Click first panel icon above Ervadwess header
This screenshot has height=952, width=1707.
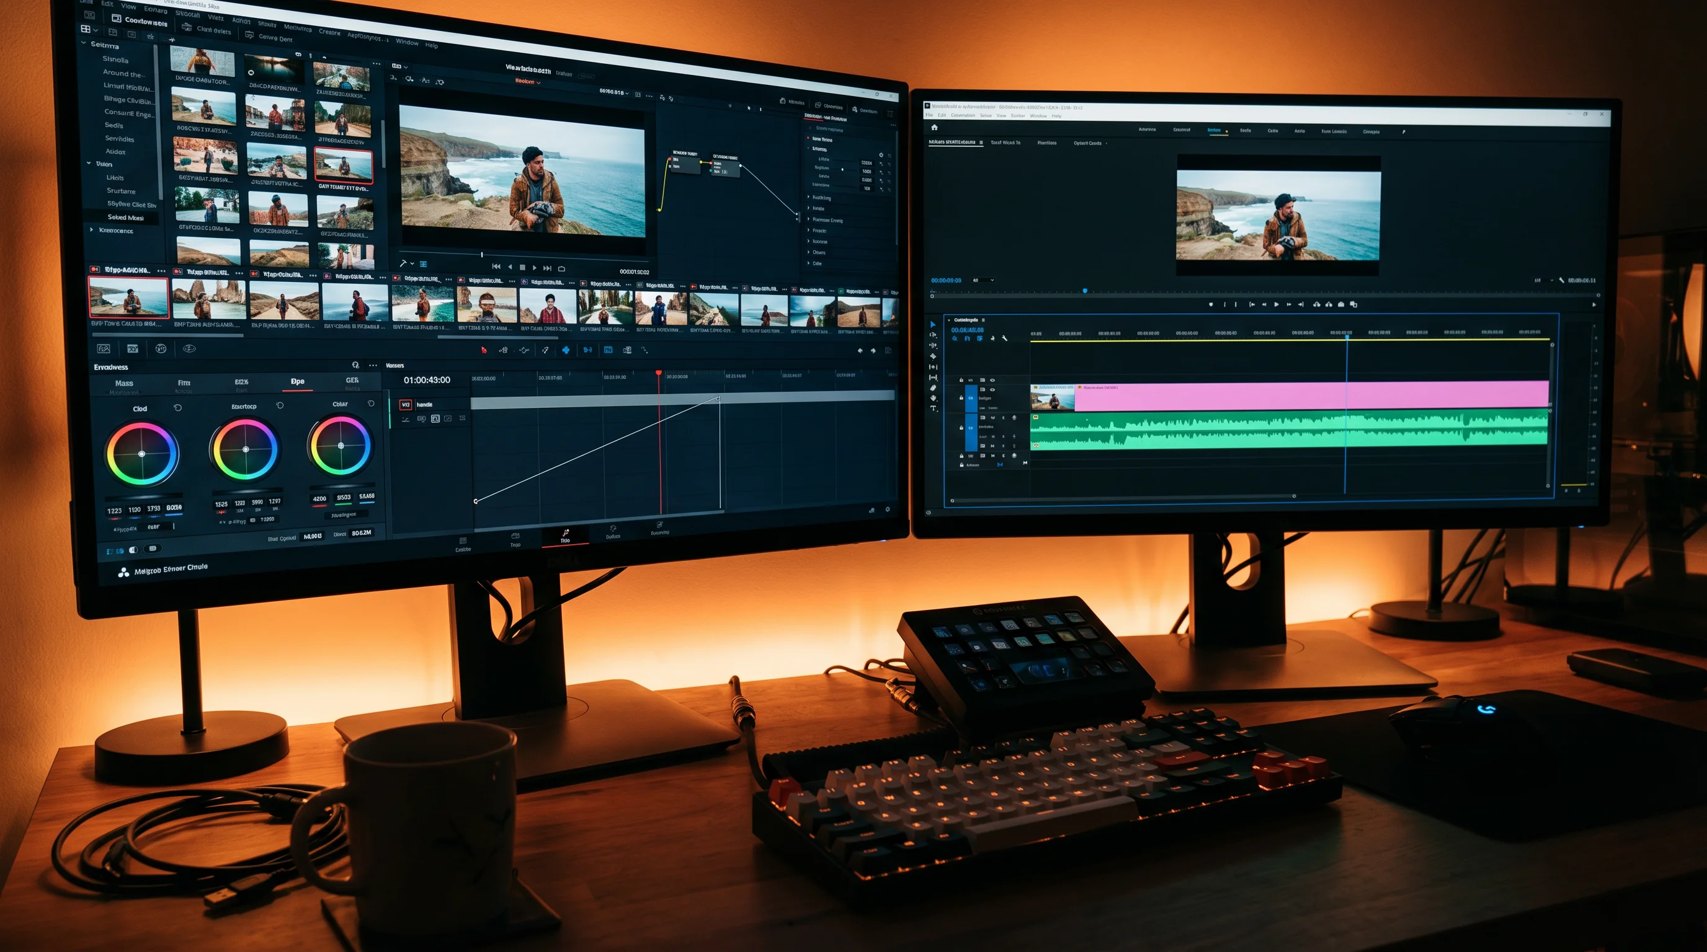click(x=104, y=348)
